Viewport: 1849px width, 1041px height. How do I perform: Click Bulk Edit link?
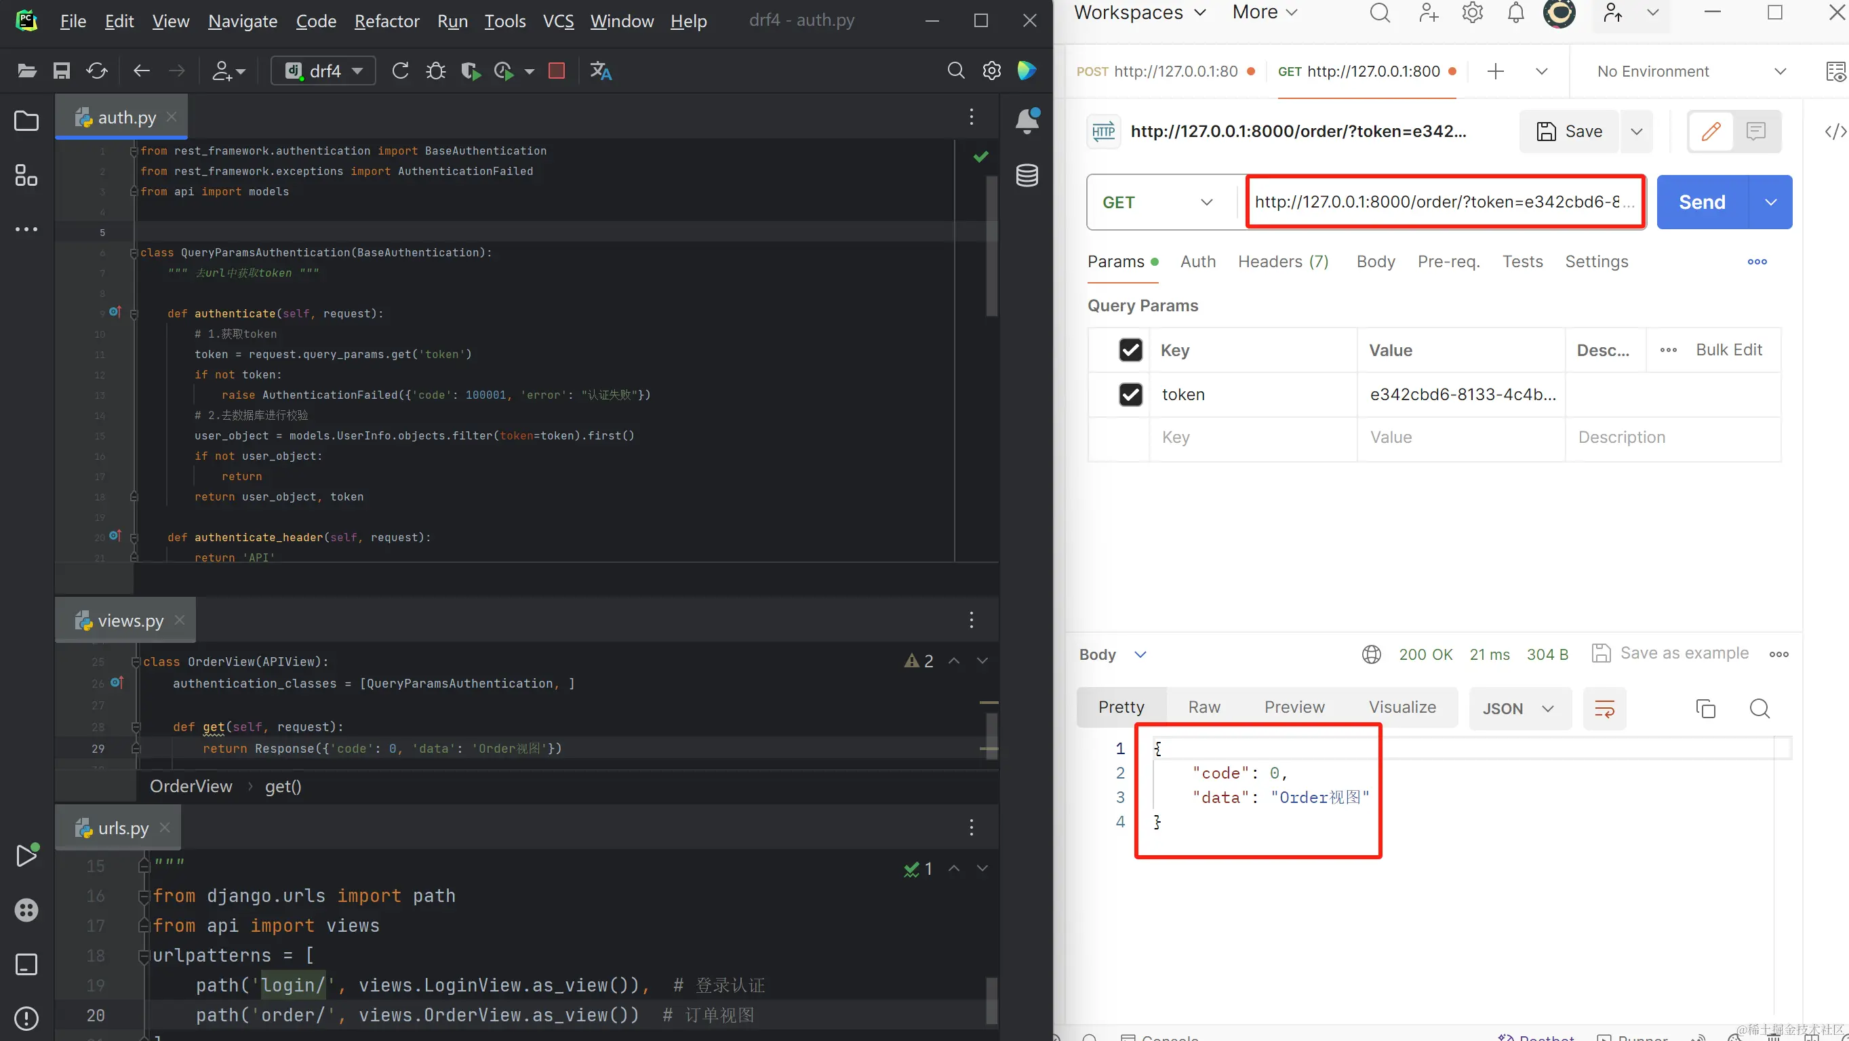tap(1728, 350)
